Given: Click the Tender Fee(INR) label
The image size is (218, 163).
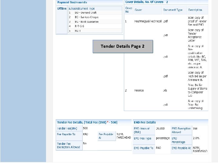Looking at the screenshot, I should click(x=67, y=128).
